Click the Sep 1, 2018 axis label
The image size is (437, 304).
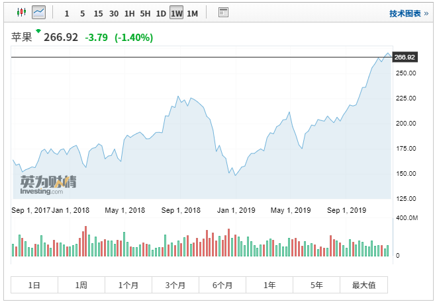pos(181,210)
